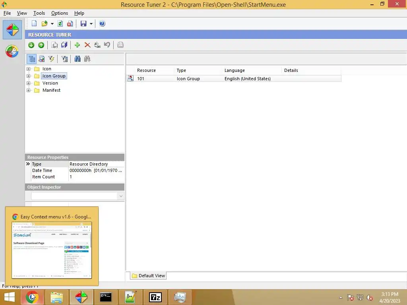Click the Item Count property row
407x305 pixels.
(x=75, y=177)
